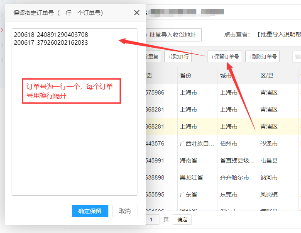
Task: Click the 广西壮族自治区 province cell
Action: coord(197,144)
